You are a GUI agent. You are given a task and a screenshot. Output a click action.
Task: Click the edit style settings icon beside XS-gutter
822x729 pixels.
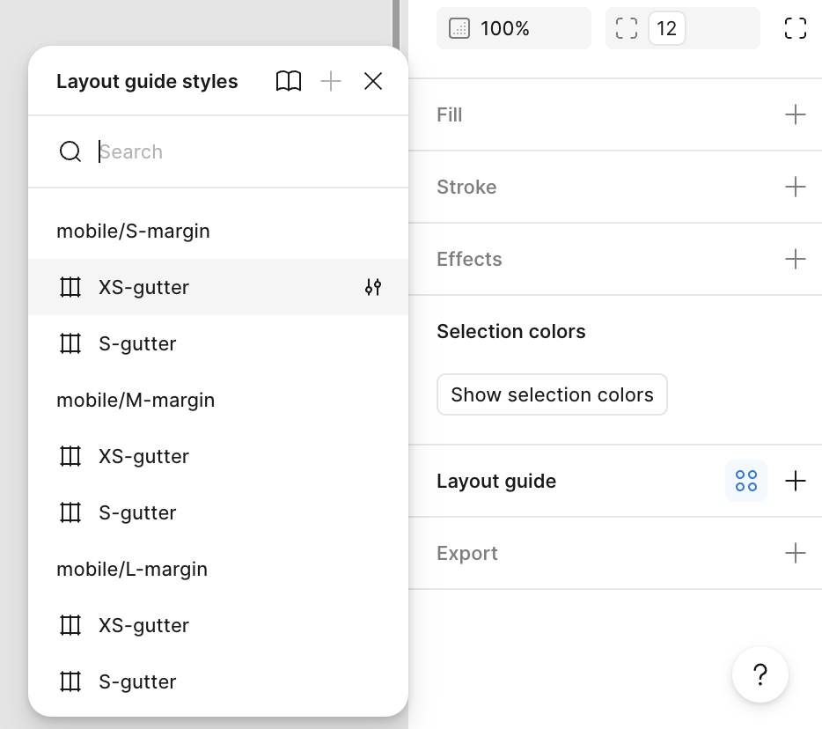372,287
